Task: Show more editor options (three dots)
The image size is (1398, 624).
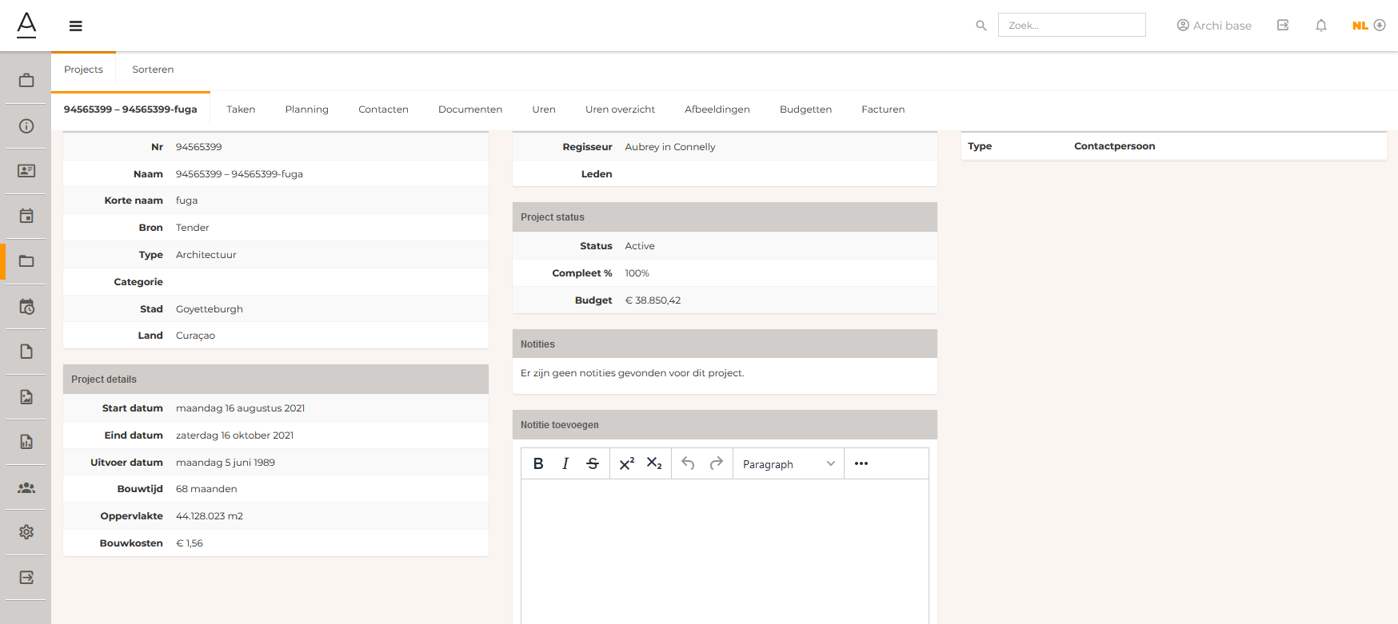Action: 861,463
